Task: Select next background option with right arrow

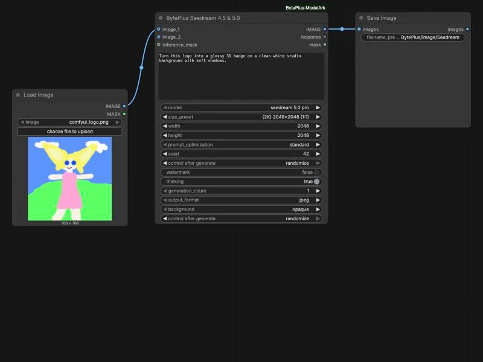Action: point(318,209)
